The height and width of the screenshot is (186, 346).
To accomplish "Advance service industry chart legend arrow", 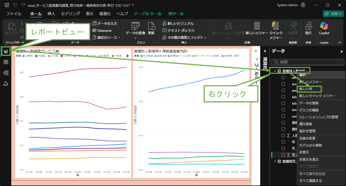I will coord(128,56).
